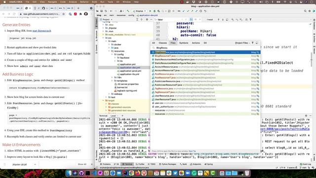Open the Endpoints tool window tab
This screenshot has width=316, height=178.
tap(196, 164)
